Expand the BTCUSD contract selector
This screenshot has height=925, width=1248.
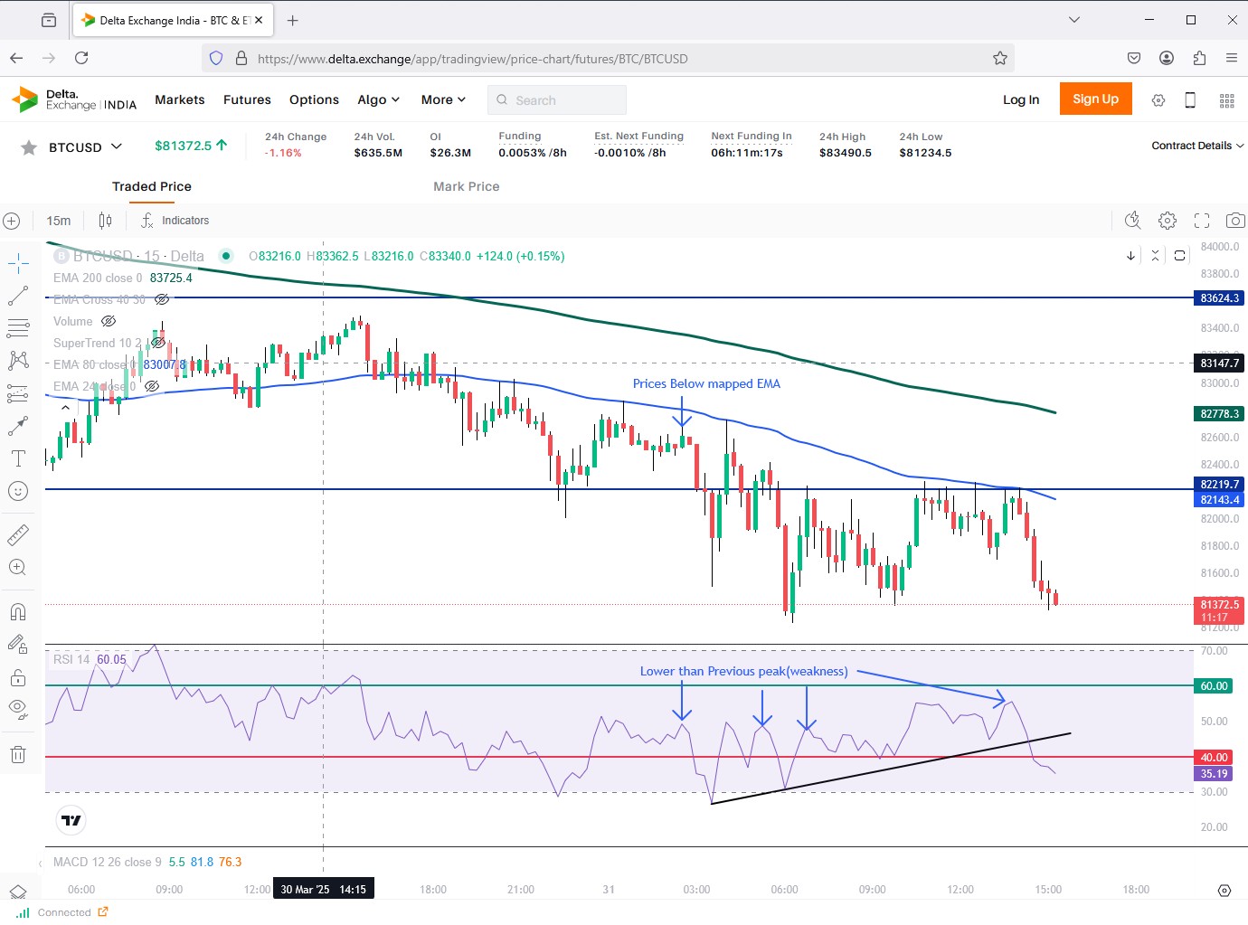click(116, 146)
